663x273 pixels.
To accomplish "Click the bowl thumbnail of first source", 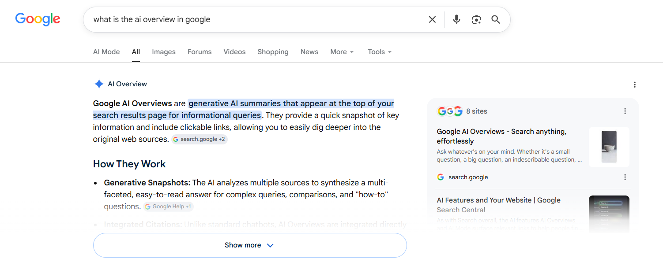I will point(609,147).
